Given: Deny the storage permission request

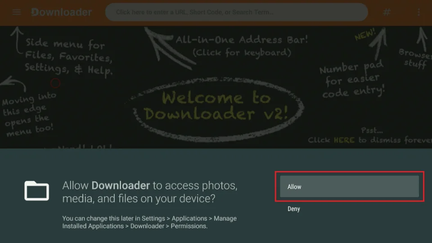Looking at the screenshot, I should [294, 209].
